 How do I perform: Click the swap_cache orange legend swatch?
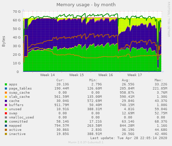click(x=6, y=93)
